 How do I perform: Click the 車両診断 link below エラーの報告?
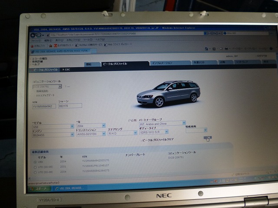pyautogui.click(x=37, y=62)
